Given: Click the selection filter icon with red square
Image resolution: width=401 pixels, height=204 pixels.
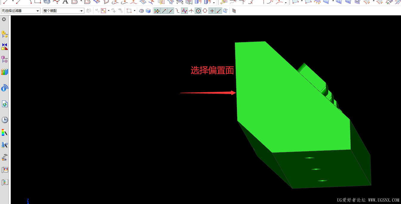Looking at the screenshot, I should pos(104,11).
